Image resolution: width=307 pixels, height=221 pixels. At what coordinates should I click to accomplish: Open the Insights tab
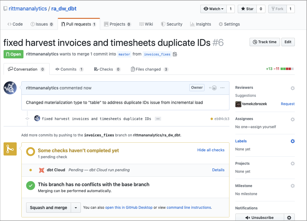[x=201, y=24]
